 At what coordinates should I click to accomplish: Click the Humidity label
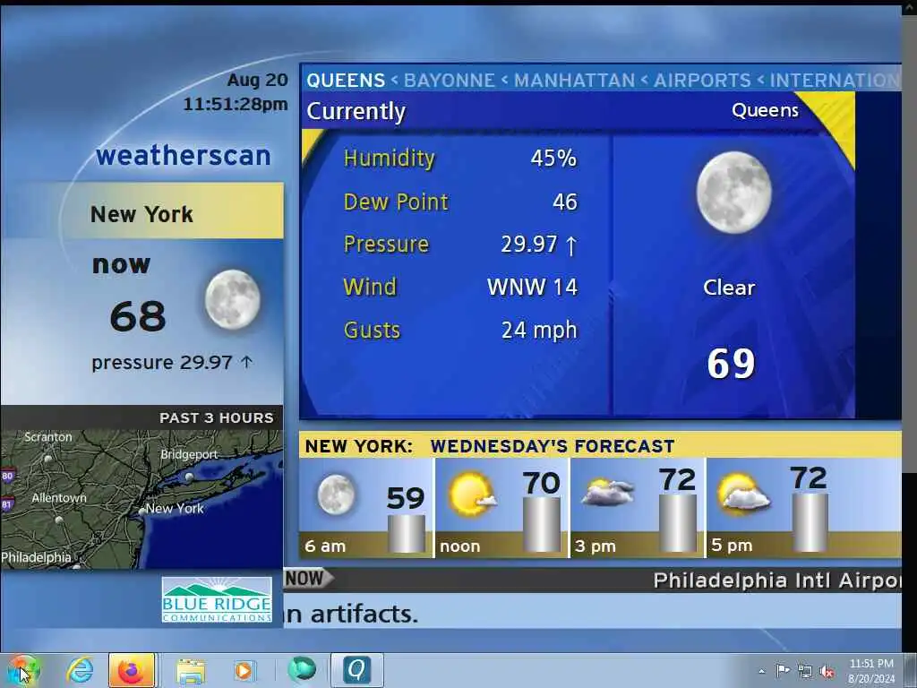(x=390, y=159)
